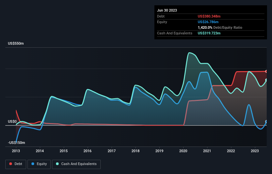Click the -US$150m y-axis label

point(17,143)
